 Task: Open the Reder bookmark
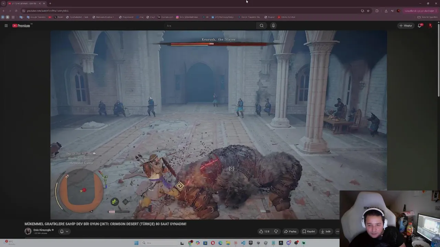click(x=58, y=17)
